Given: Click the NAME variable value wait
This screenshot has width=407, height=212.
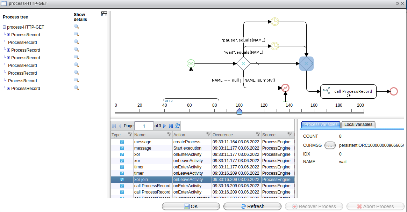Looking at the screenshot, I should [x=343, y=162].
